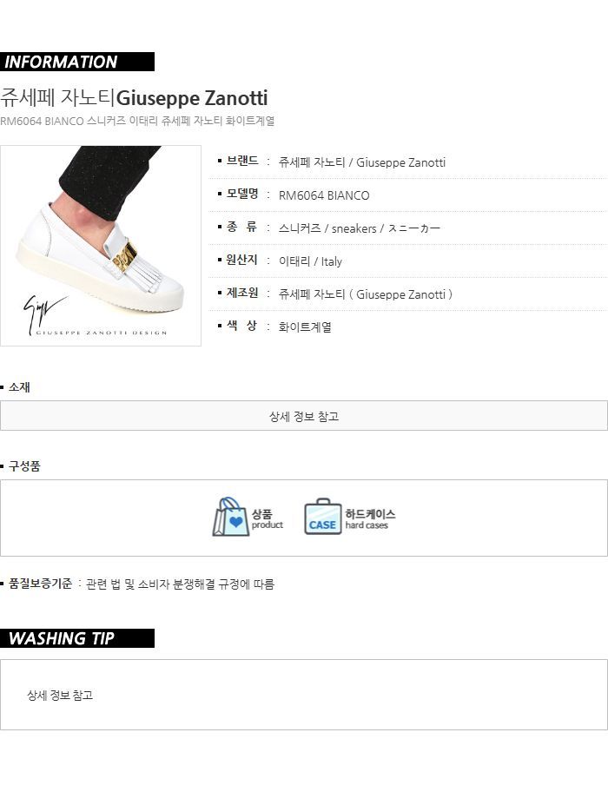Click the brand value 쥬세페 자노티 / Giuseppe Zanotti
Screen dimensions: 608x805
(x=362, y=162)
